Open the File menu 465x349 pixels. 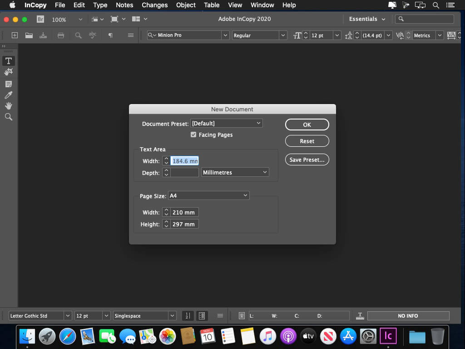tap(60, 5)
